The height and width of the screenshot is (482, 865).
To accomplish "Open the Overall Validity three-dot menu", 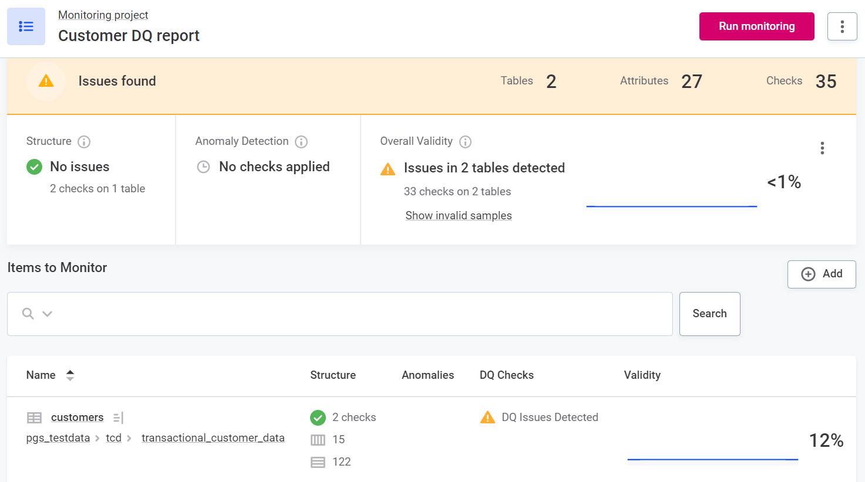I will click(x=822, y=148).
